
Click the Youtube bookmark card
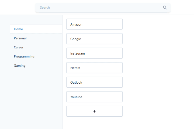(x=94, y=97)
